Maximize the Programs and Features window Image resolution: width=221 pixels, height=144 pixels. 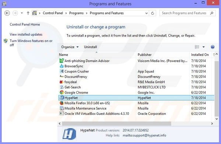coord(203,3)
